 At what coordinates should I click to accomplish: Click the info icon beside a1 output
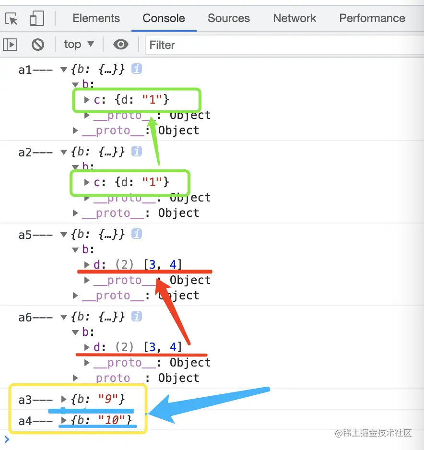(137, 69)
